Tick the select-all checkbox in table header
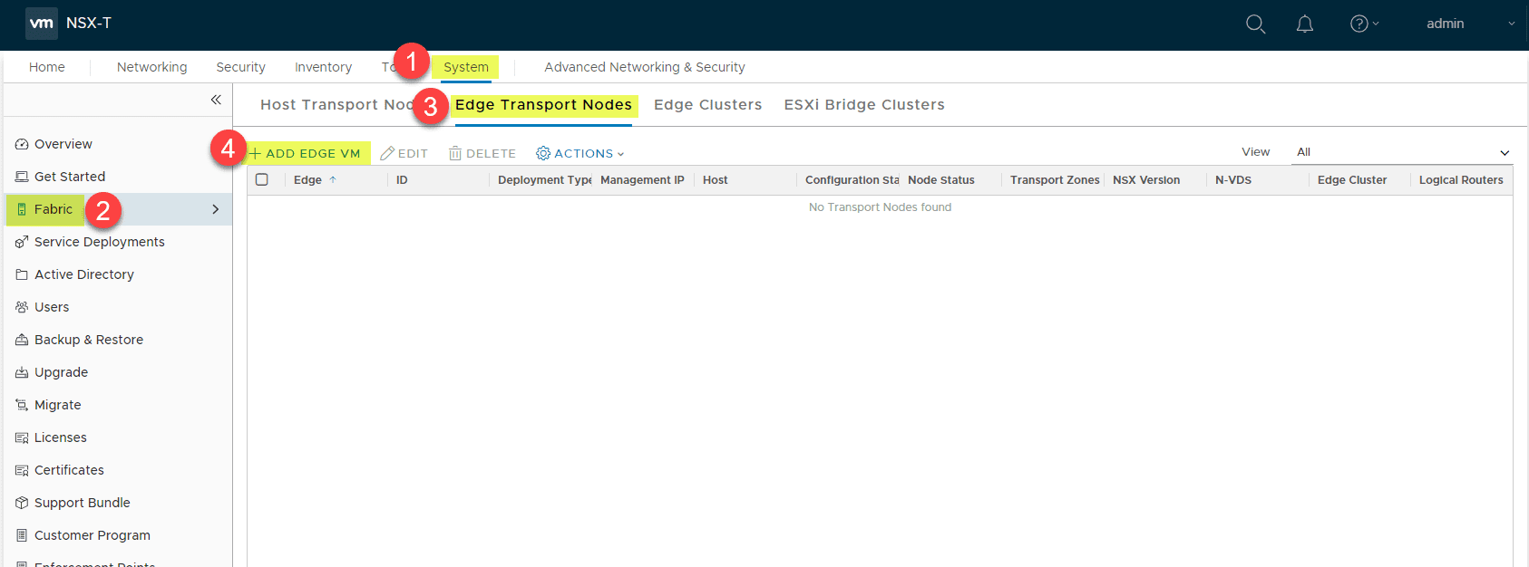This screenshot has height=567, width=1529. pyautogui.click(x=262, y=179)
